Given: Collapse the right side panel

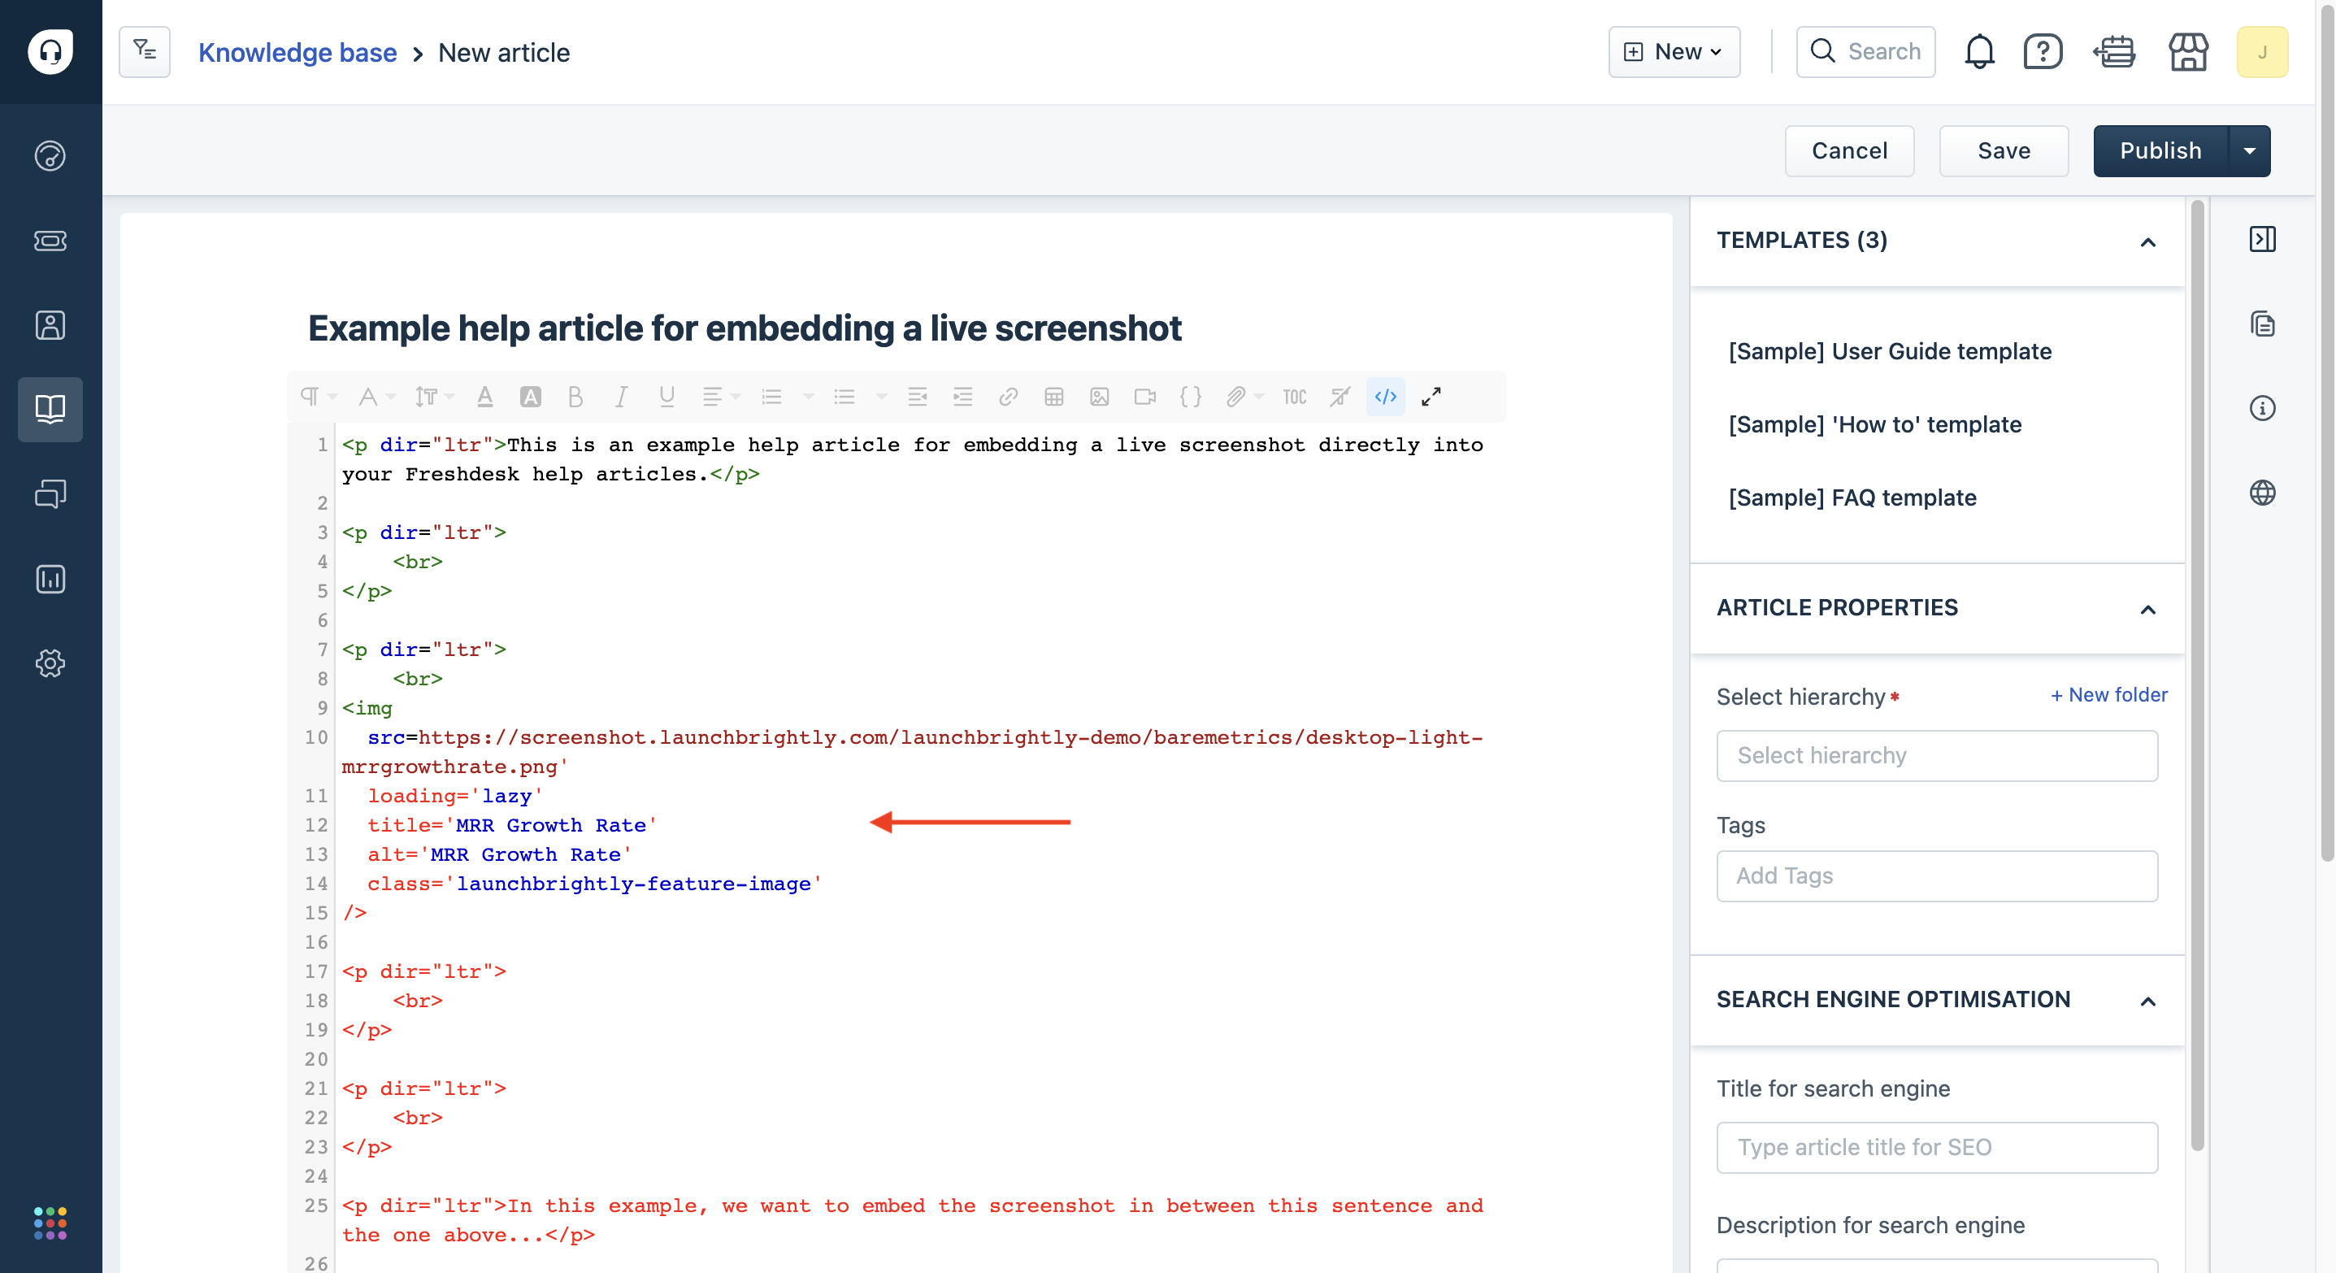Looking at the screenshot, I should point(2262,239).
